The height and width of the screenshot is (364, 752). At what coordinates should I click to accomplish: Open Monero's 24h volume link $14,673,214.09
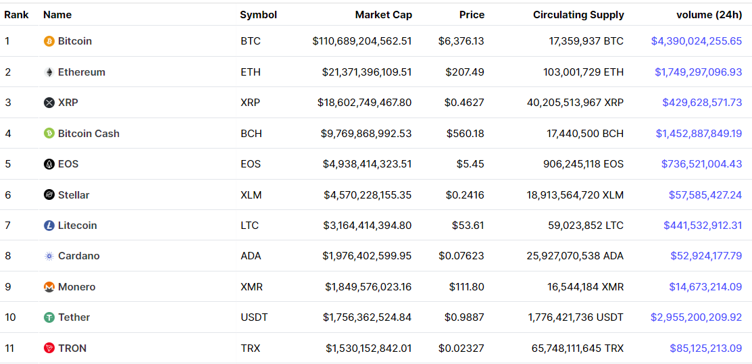click(x=705, y=287)
